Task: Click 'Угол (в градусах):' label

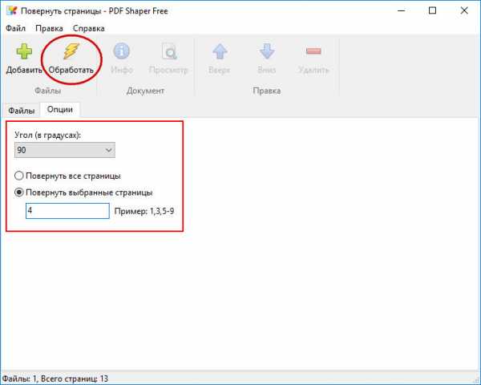Action: coord(47,135)
